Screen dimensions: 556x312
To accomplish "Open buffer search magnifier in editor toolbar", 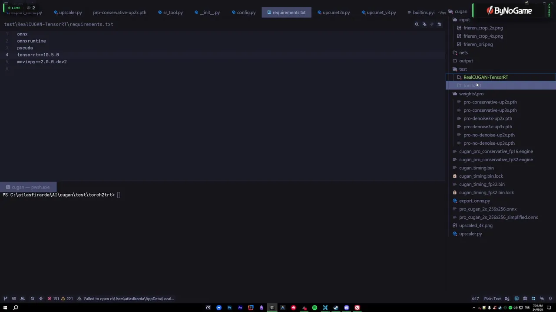I will [417, 24].
